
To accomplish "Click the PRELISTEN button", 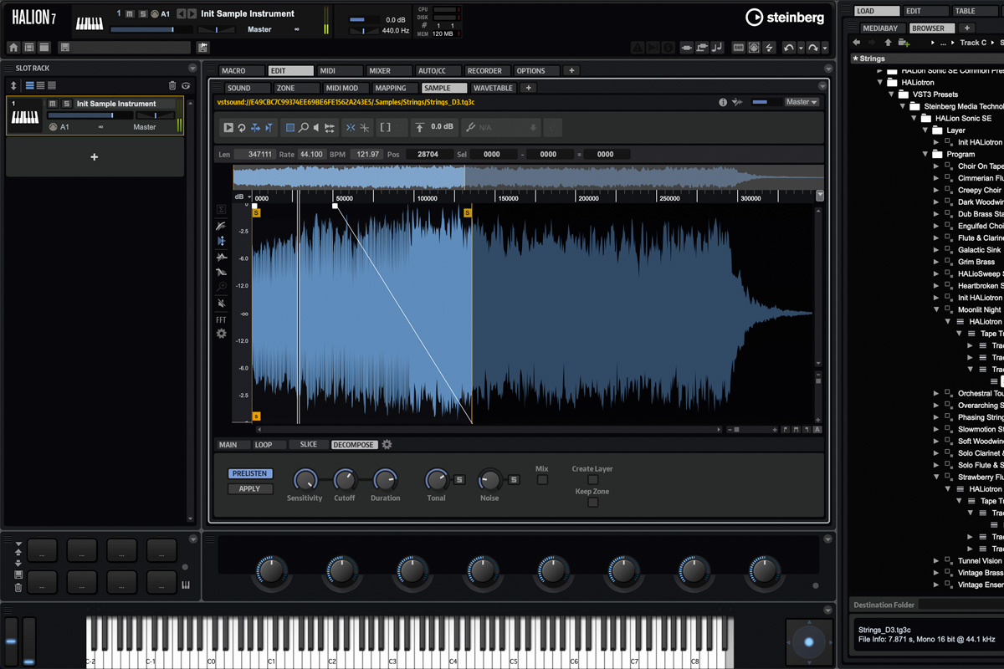I will tap(249, 473).
